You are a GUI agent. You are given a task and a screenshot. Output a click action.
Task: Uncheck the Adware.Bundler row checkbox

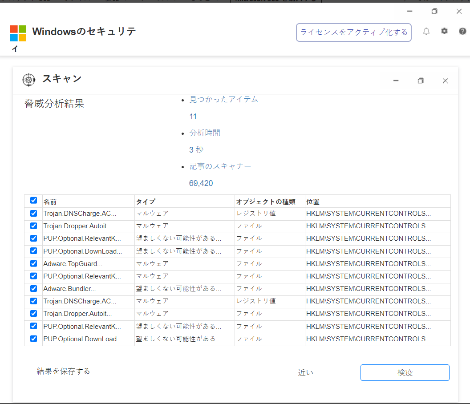tap(33, 288)
